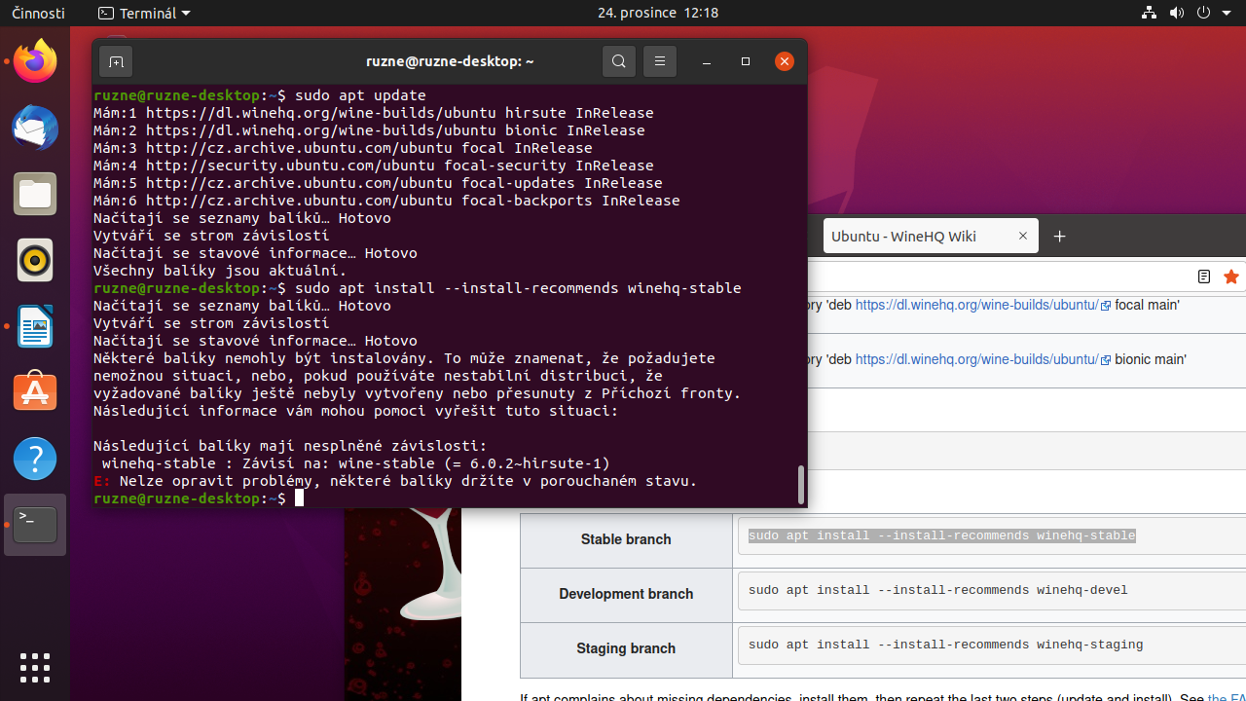Click the winehq-stable dependency line in terminal

355,463
